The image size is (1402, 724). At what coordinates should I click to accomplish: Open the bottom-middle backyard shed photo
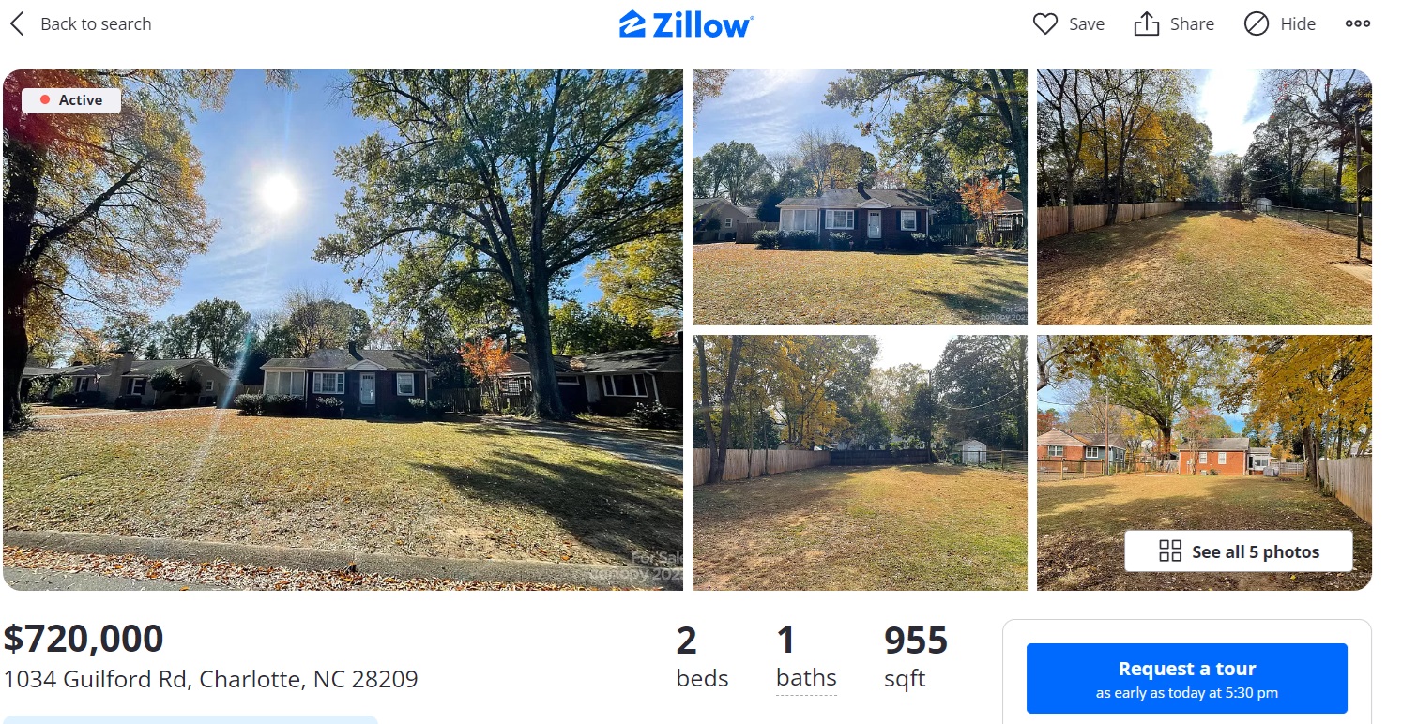860,462
